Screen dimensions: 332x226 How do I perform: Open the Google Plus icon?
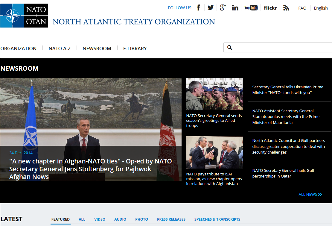tap(223, 7)
